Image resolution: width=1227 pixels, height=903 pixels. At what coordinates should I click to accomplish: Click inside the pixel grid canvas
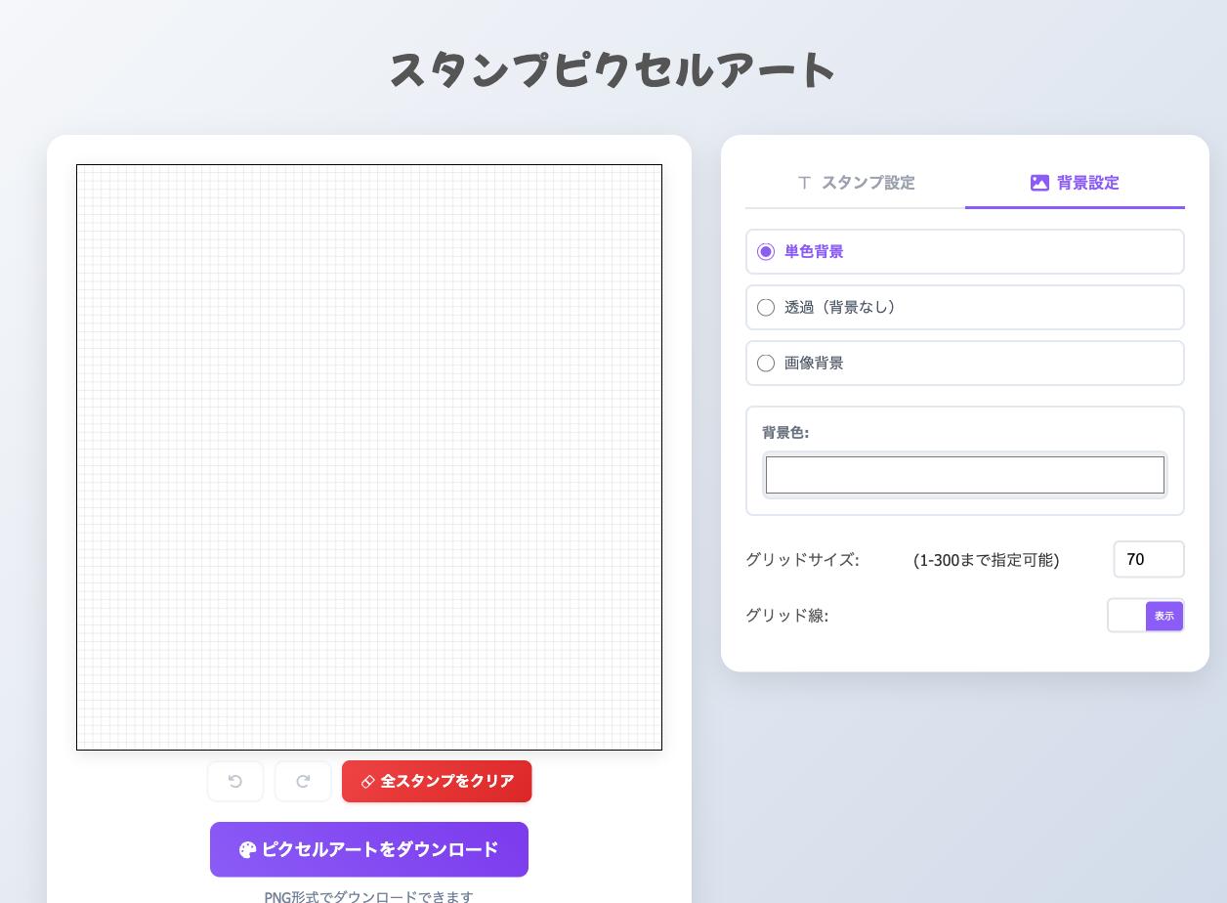pyautogui.click(x=369, y=457)
